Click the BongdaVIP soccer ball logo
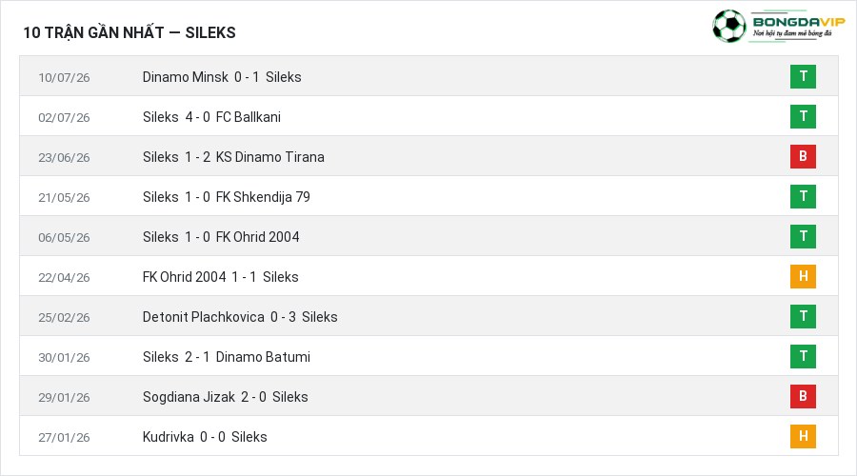This screenshot has height=476, width=857. 728,26
